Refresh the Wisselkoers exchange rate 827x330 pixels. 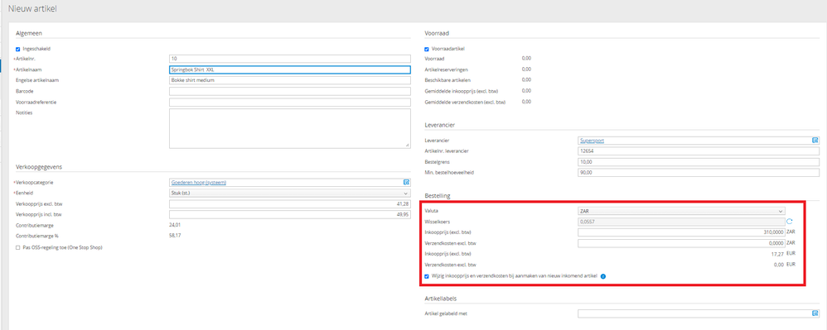click(x=790, y=222)
